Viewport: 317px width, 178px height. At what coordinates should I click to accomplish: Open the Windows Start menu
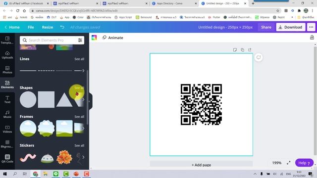(x=4, y=174)
